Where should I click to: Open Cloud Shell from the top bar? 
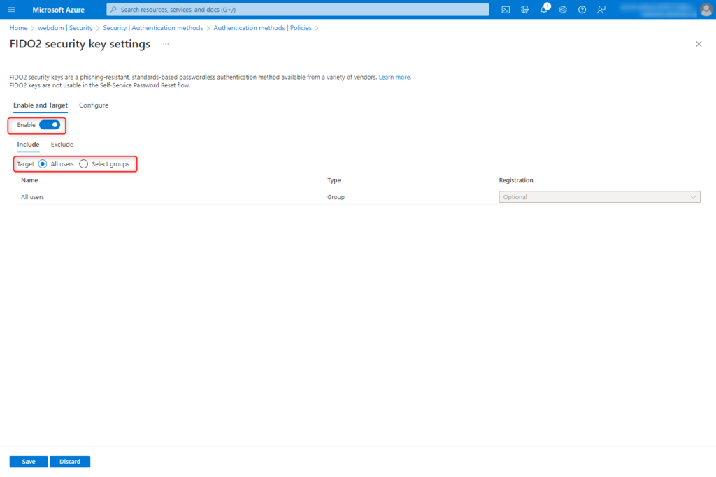click(506, 10)
